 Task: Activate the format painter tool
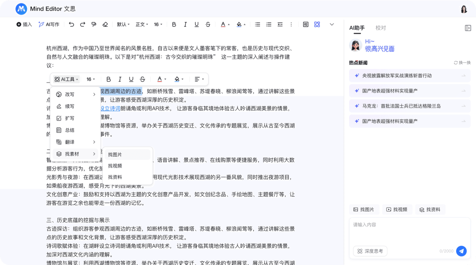[x=94, y=25]
